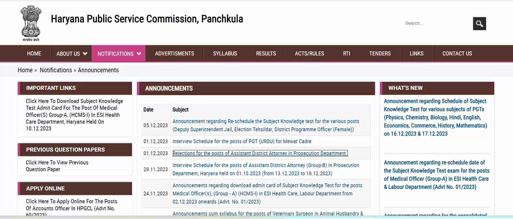Expand the Notifications dropdown arrow
The width and height of the screenshot is (513, 219).
[139, 54]
